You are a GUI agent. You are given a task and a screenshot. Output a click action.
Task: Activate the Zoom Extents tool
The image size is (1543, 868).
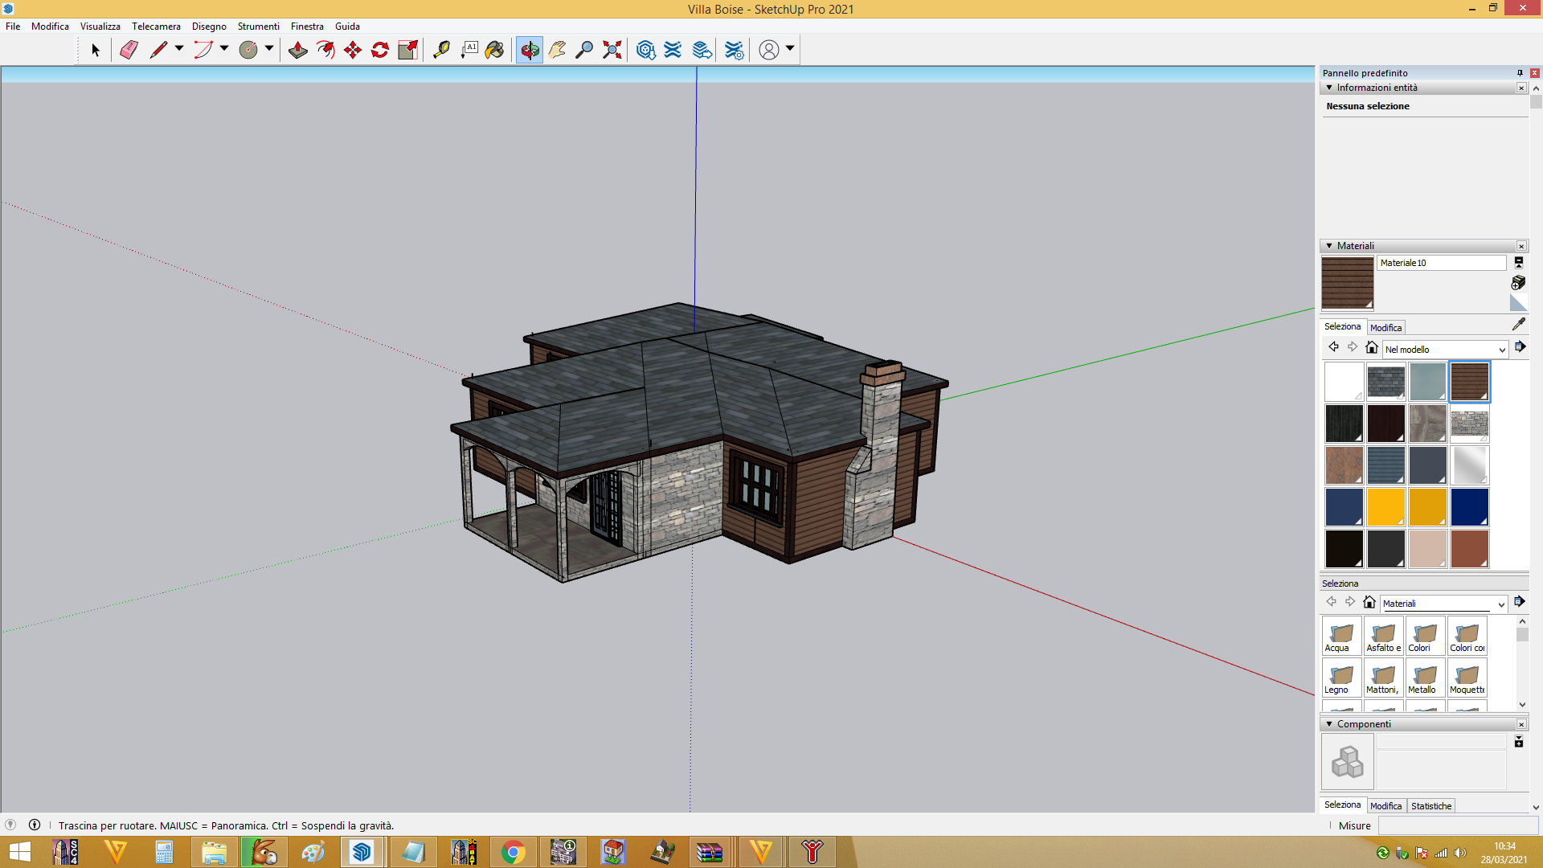612,50
